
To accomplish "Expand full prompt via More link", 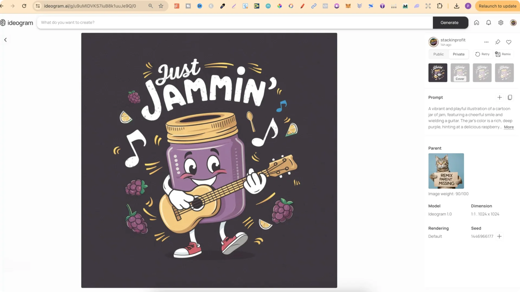I will [x=509, y=127].
